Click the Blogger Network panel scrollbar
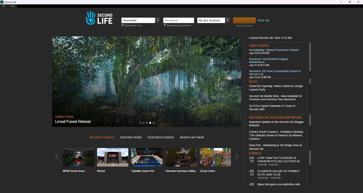363x193 pixels. click(x=310, y=120)
